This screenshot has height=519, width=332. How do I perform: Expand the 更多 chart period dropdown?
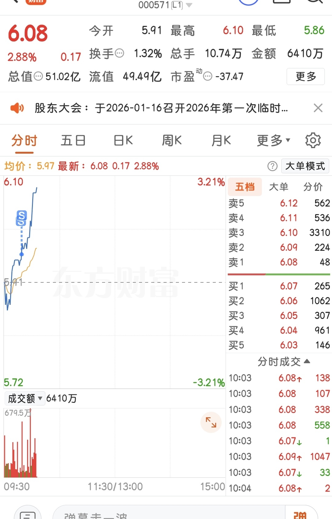tap(273, 140)
